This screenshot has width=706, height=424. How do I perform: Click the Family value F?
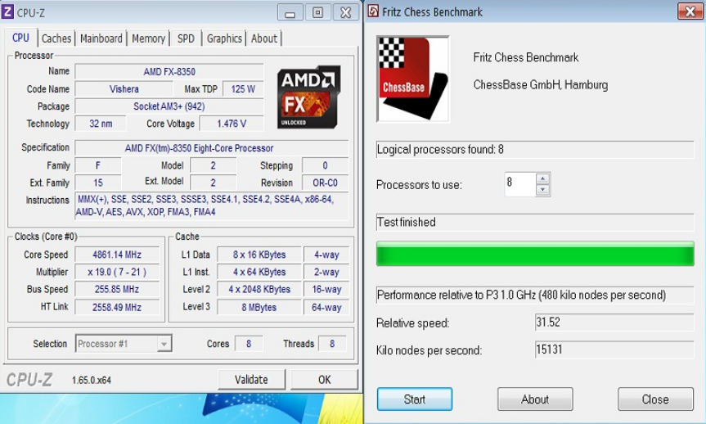98,165
